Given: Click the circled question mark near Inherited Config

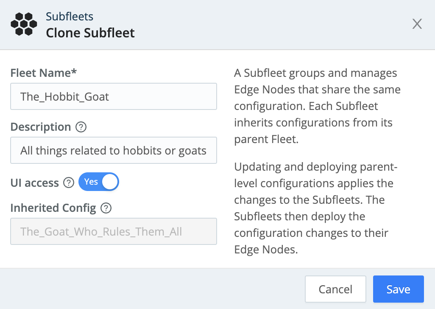Looking at the screenshot, I should pyautogui.click(x=106, y=208).
